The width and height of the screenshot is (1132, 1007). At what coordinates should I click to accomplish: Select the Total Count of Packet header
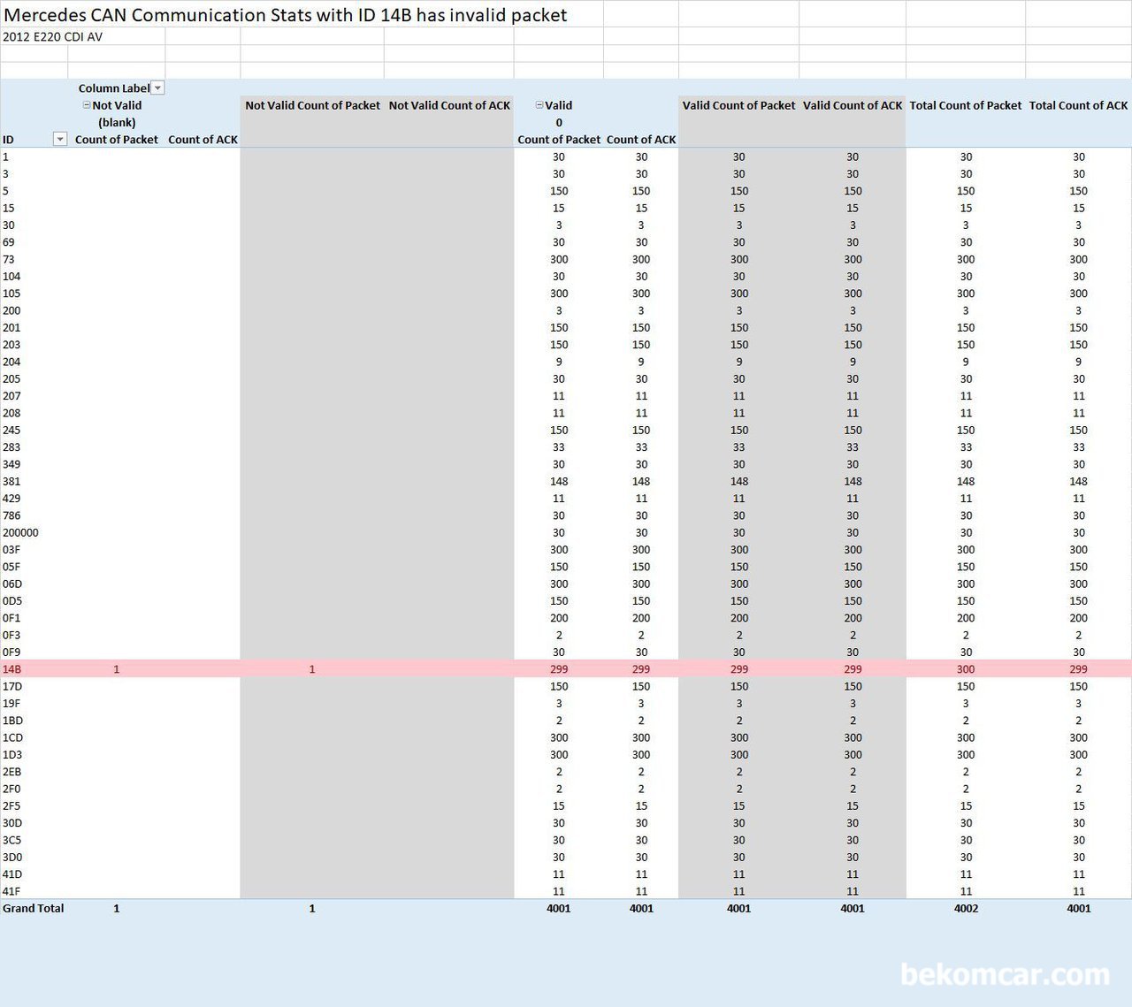(x=965, y=105)
